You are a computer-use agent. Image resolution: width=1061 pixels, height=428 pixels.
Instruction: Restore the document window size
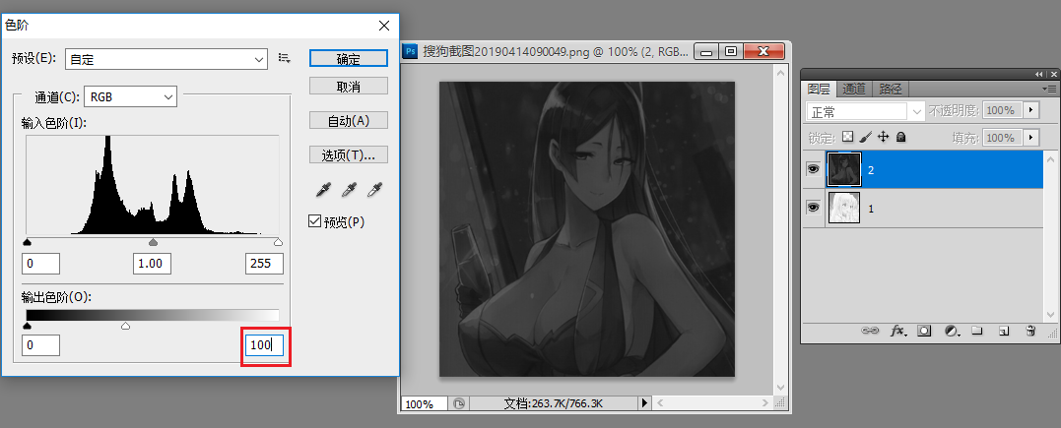731,51
